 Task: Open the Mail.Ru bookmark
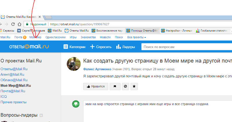(55, 31)
